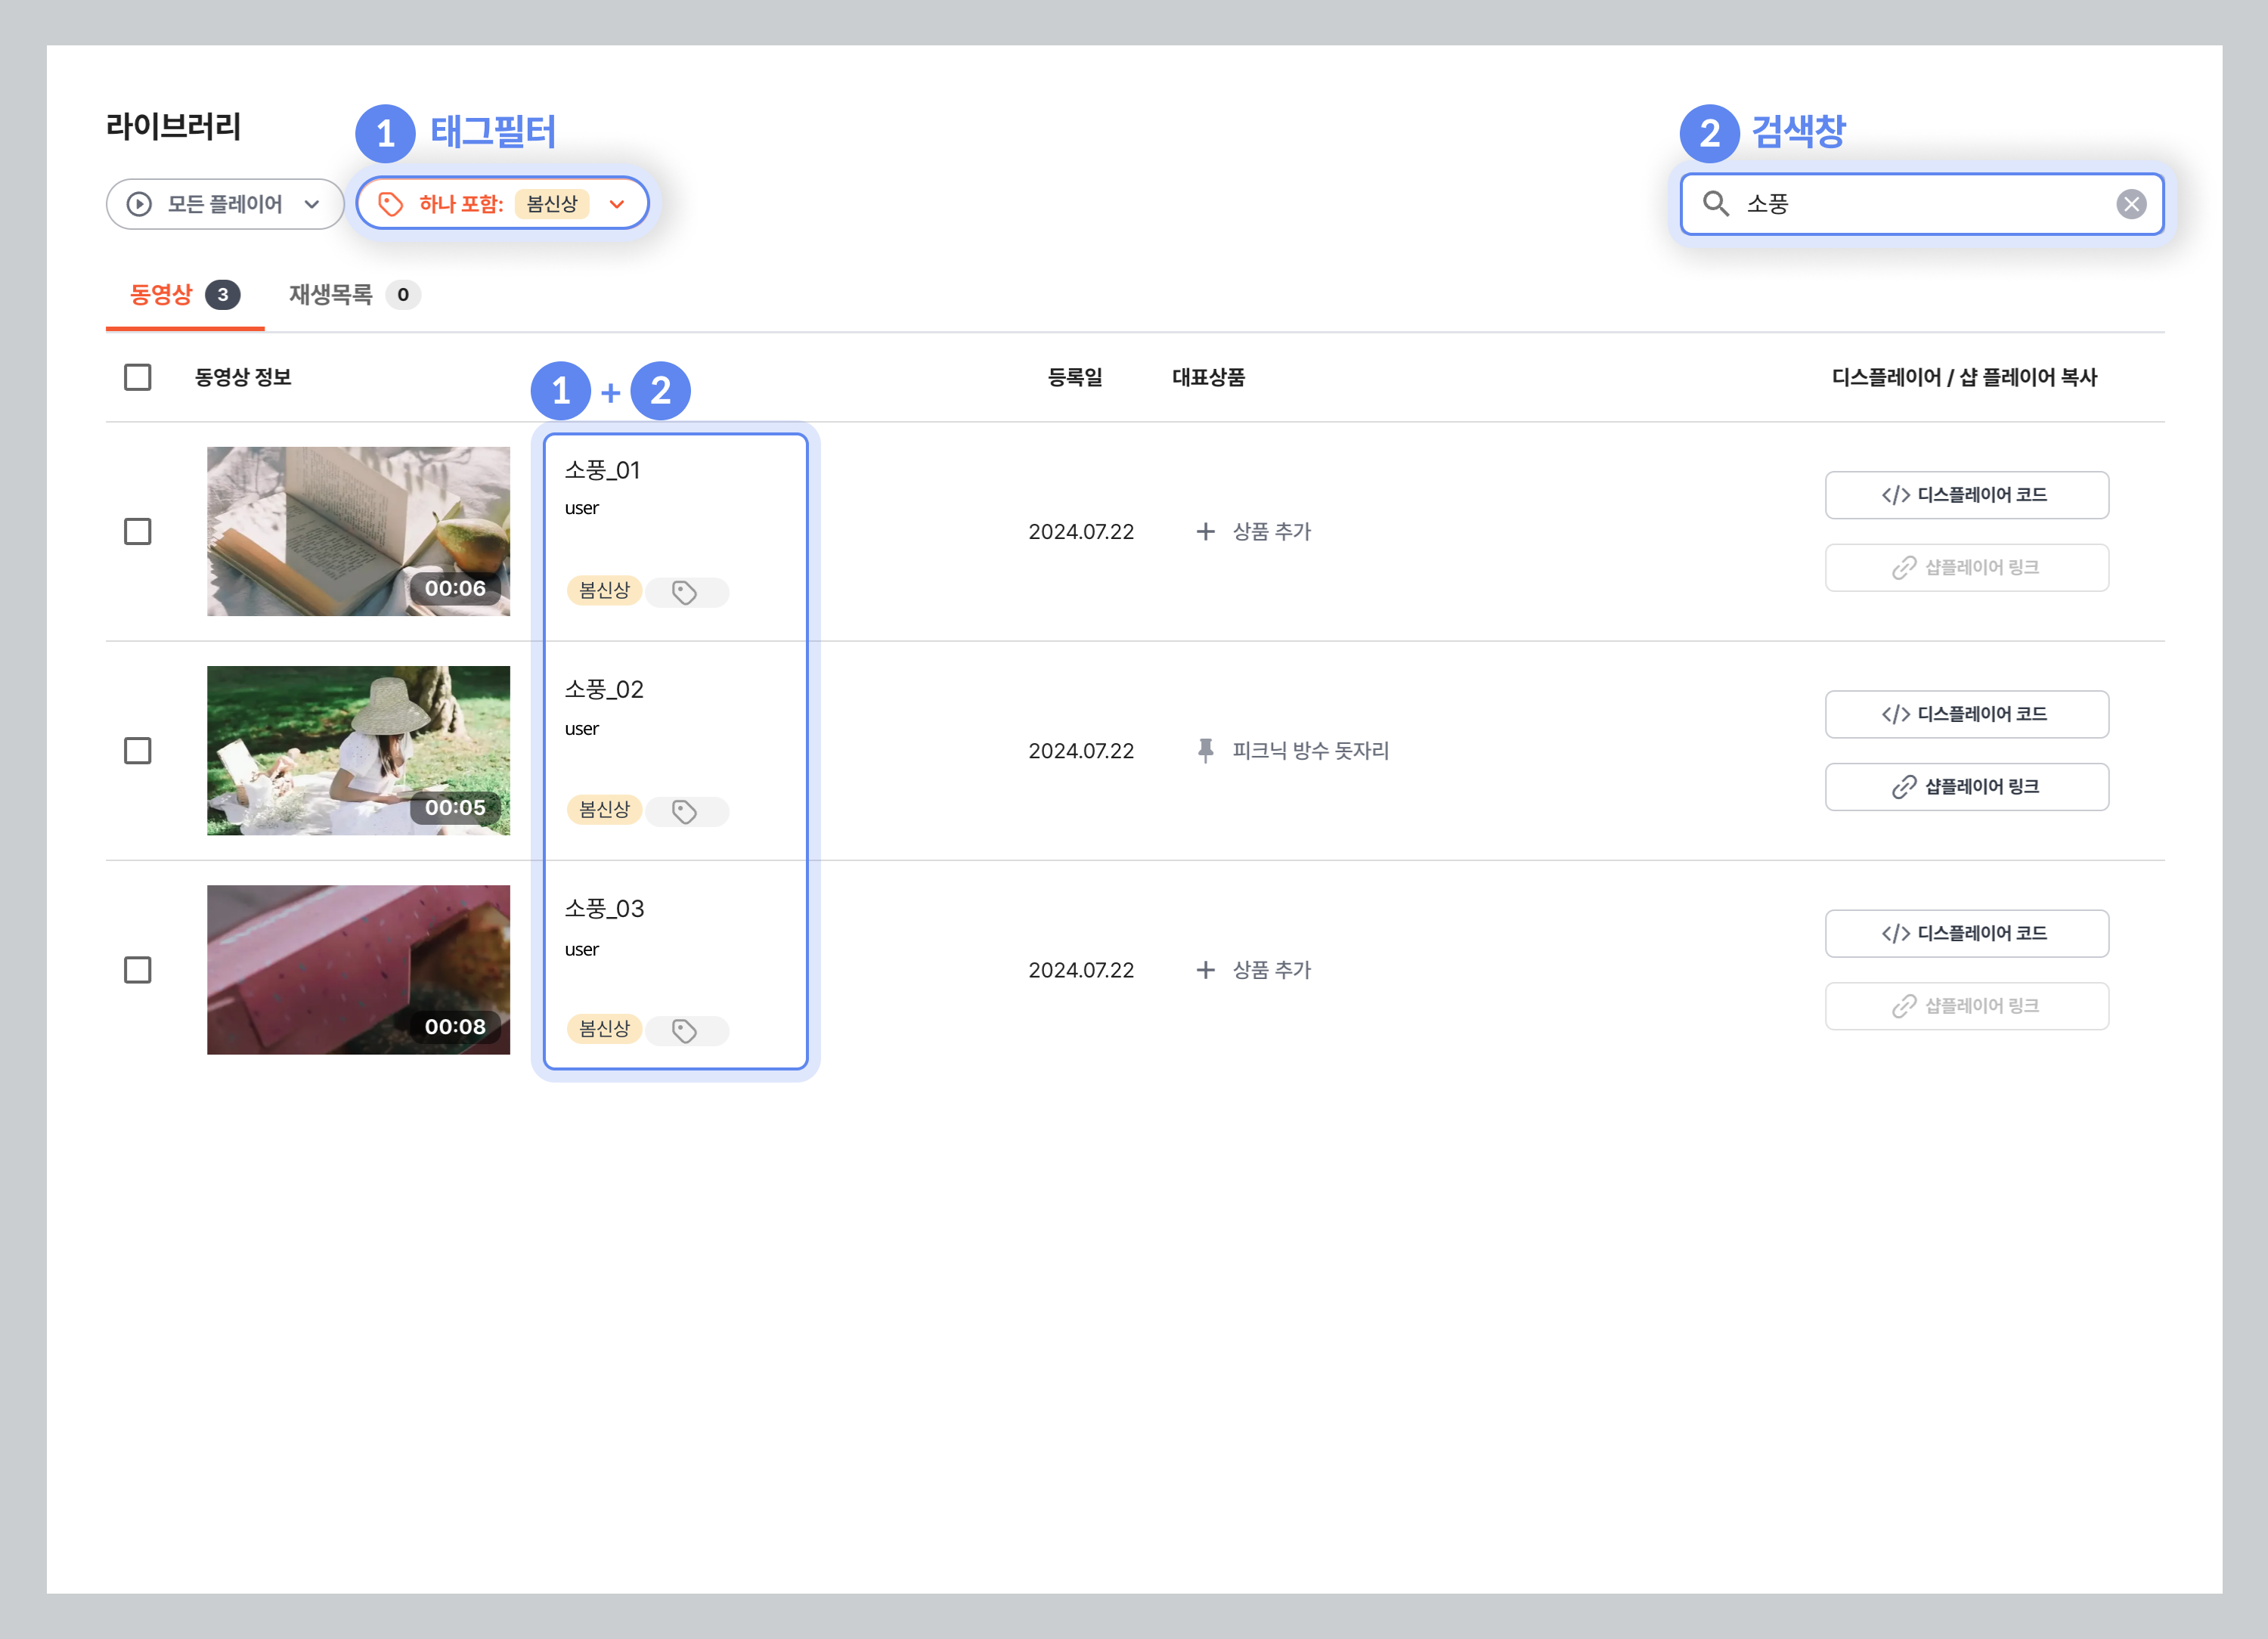Image resolution: width=2268 pixels, height=1639 pixels.
Task: Expand the 하나 포함 tag filter dropdown
Action: click(503, 204)
